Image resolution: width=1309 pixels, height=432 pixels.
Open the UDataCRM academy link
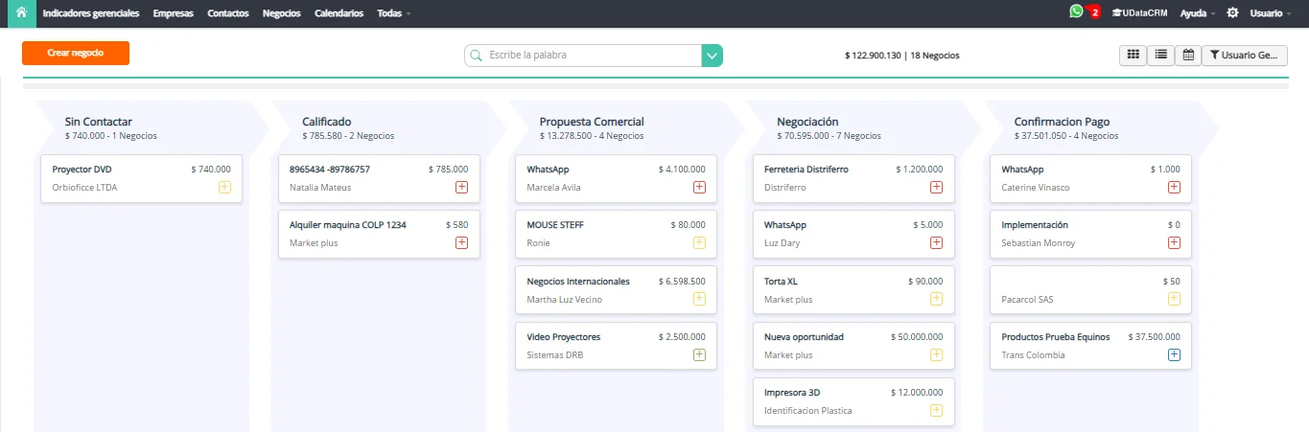1139,13
